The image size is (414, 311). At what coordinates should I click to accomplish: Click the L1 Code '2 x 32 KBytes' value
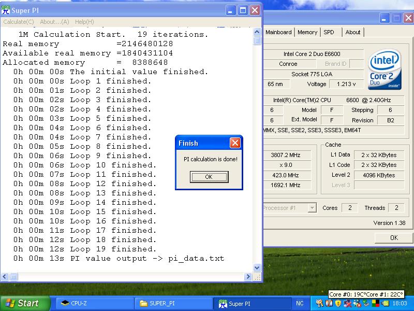click(x=379, y=165)
